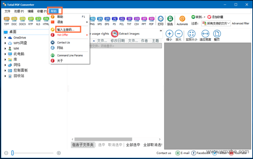253x159 pixels.
Task: Click the round plus preview icon
Action: click(169, 34)
